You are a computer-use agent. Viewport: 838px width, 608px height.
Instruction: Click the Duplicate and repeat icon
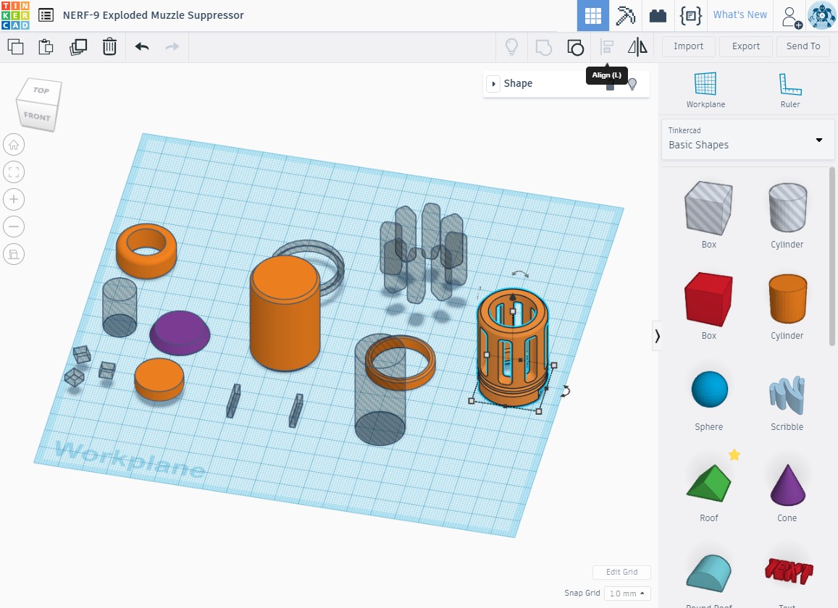coord(78,47)
